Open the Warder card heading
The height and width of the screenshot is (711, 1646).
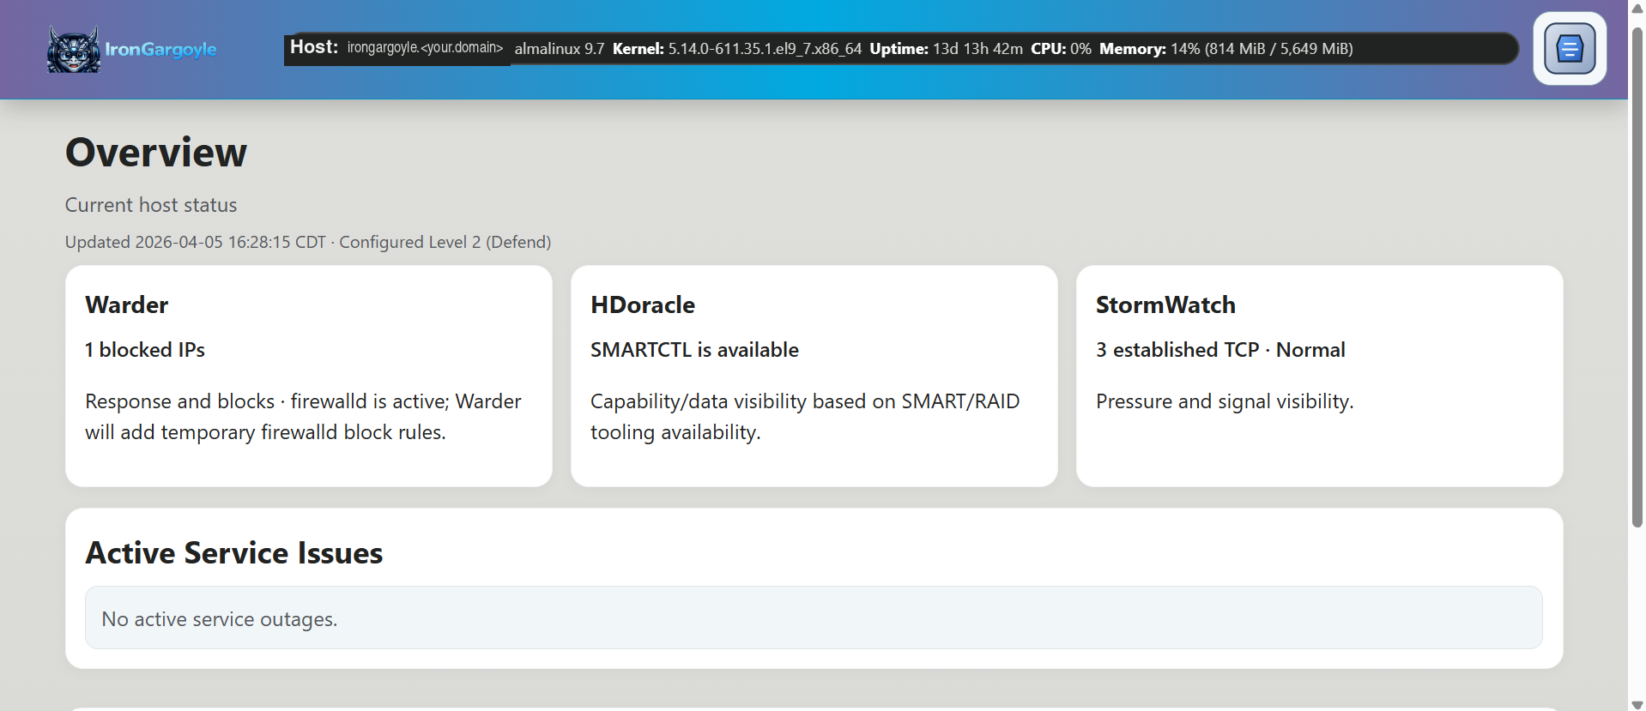126,305
